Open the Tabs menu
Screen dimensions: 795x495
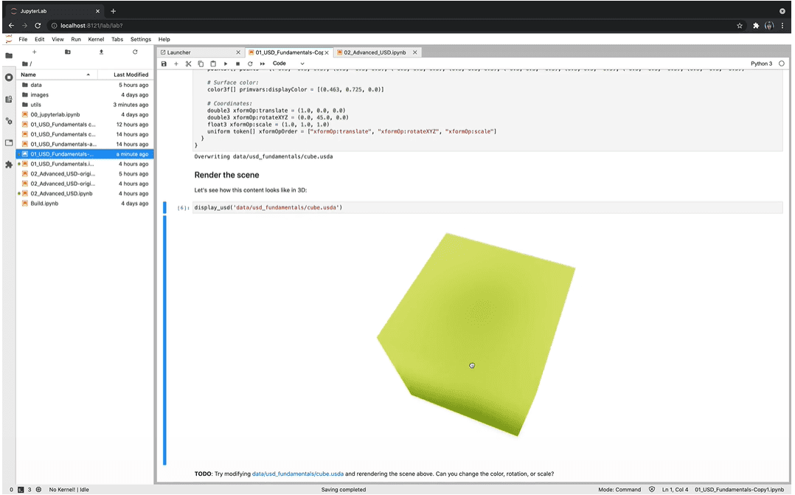(117, 40)
